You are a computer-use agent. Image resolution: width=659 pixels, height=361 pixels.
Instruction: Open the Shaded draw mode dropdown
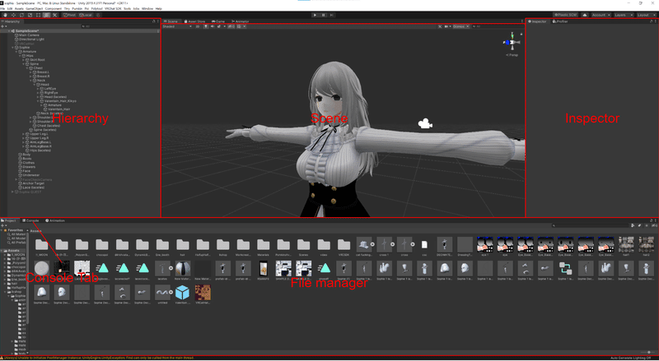coord(177,26)
